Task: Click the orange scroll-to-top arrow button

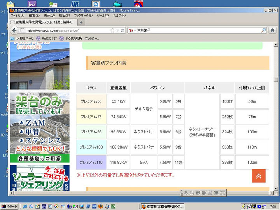Action: click(259, 176)
